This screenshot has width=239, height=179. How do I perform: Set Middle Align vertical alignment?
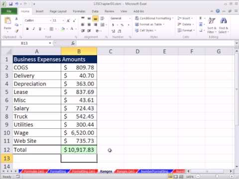pos(89,18)
